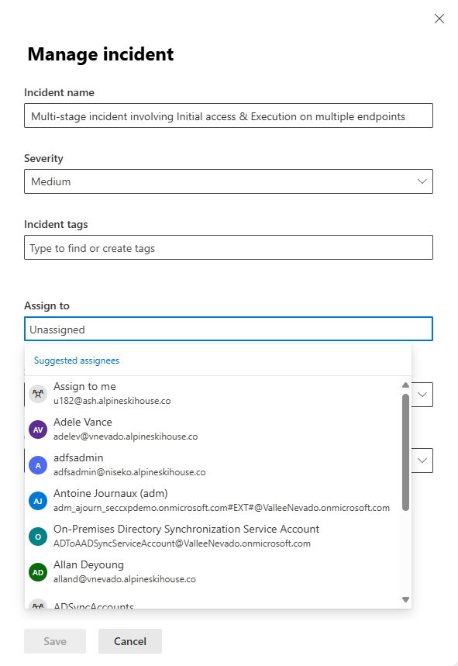Viewport: 458px width, 666px height.
Task: Click the Cancel button
Action: click(x=129, y=641)
